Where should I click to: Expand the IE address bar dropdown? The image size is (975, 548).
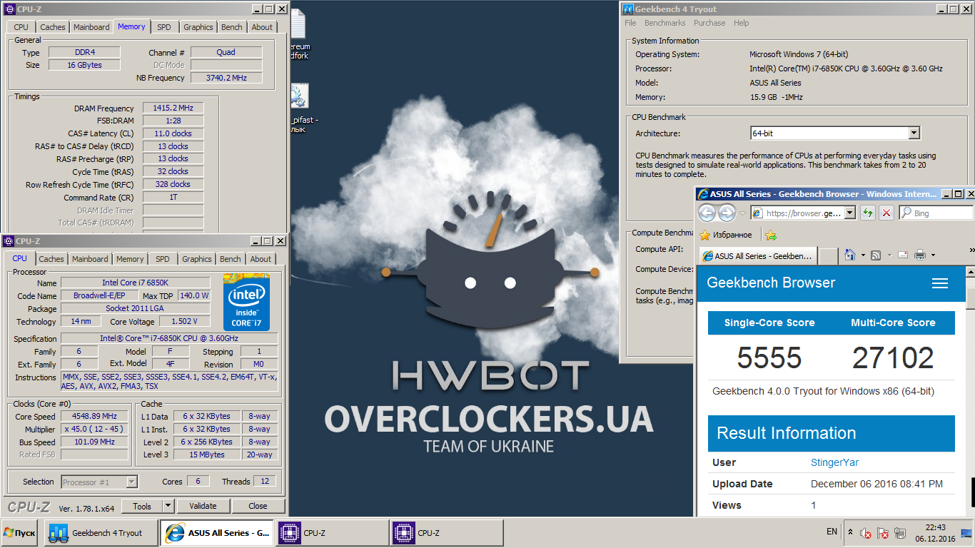849,213
